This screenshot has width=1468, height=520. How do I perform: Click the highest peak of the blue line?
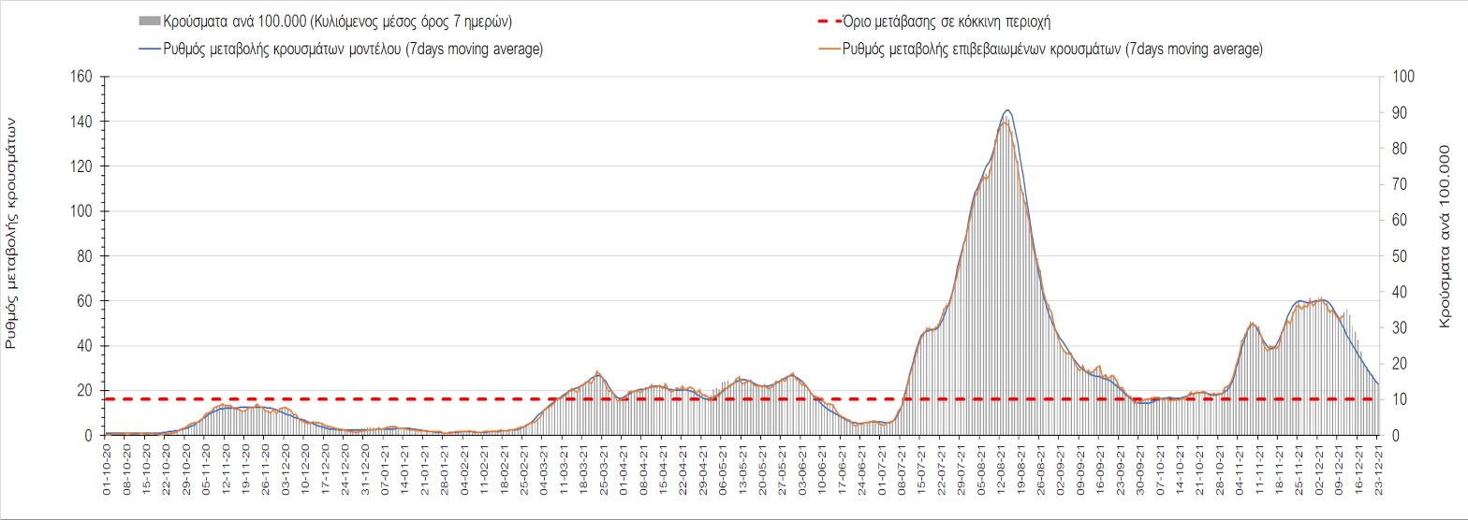(1007, 110)
